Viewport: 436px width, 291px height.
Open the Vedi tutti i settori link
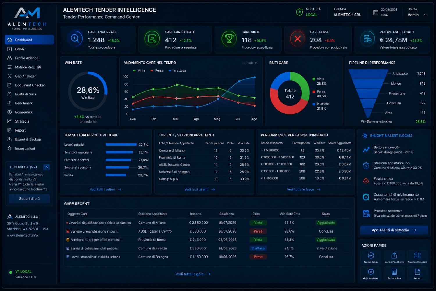106,189
